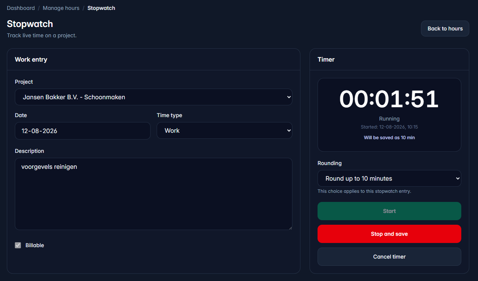
Task: Toggle the Billable checkbox
Action: click(18, 245)
